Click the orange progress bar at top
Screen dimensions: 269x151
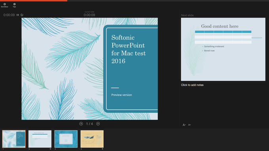coord(34,1)
